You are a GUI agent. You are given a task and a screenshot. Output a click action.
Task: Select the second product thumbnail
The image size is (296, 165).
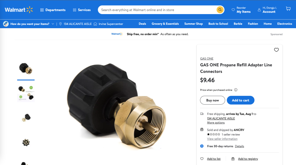point(26,93)
